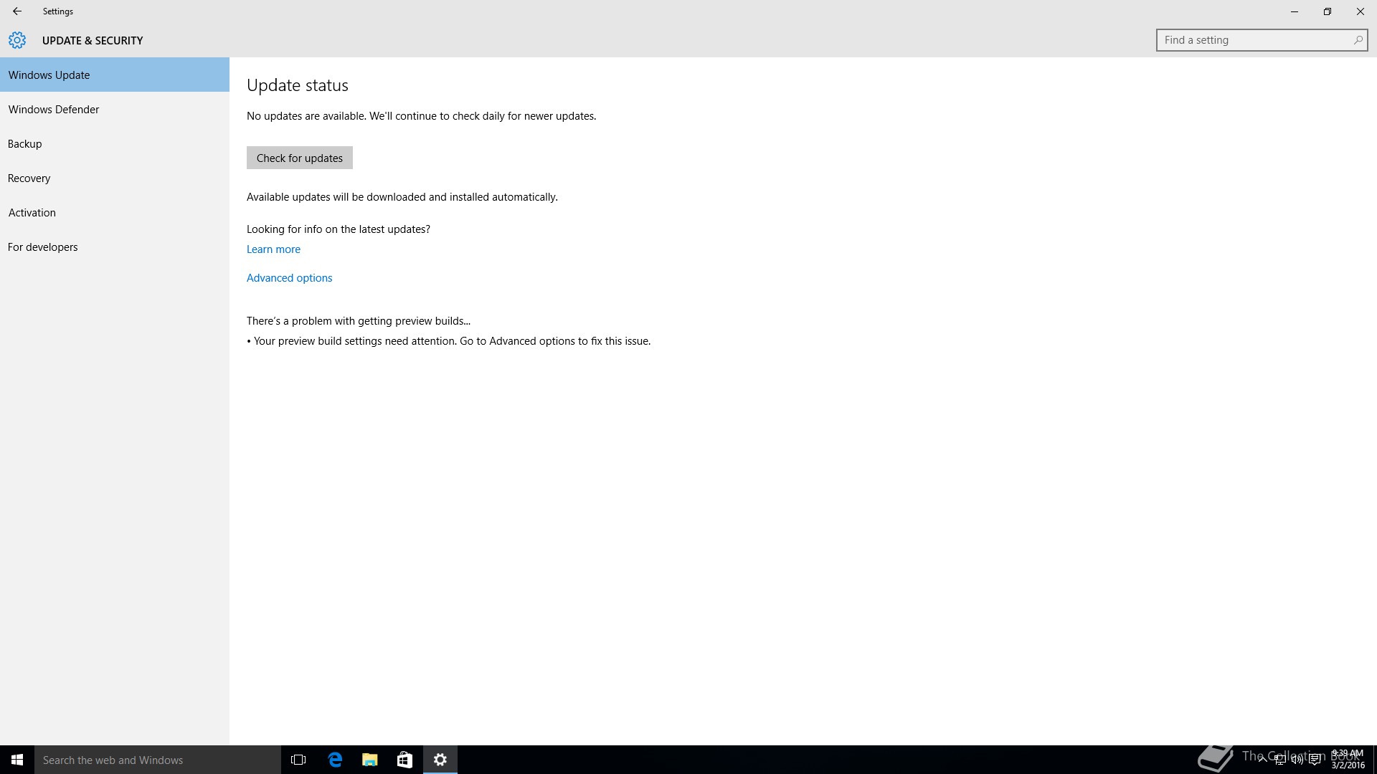Switch to the Activation page

point(32,213)
